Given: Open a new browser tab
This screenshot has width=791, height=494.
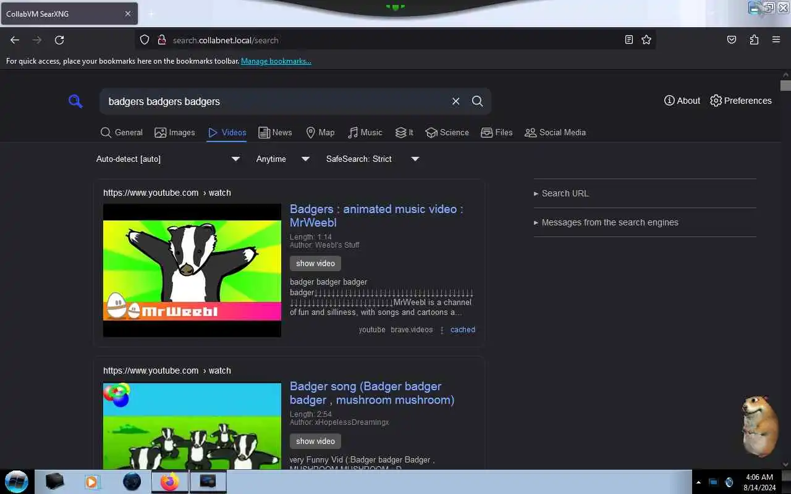Looking at the screenshot, I should pos(151,14).
